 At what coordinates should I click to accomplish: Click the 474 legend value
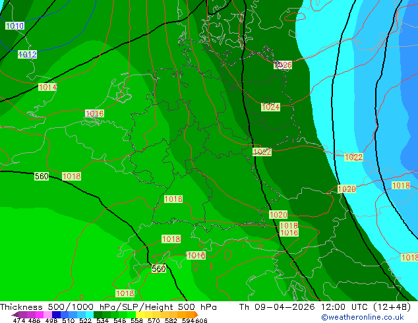(19, 320)
